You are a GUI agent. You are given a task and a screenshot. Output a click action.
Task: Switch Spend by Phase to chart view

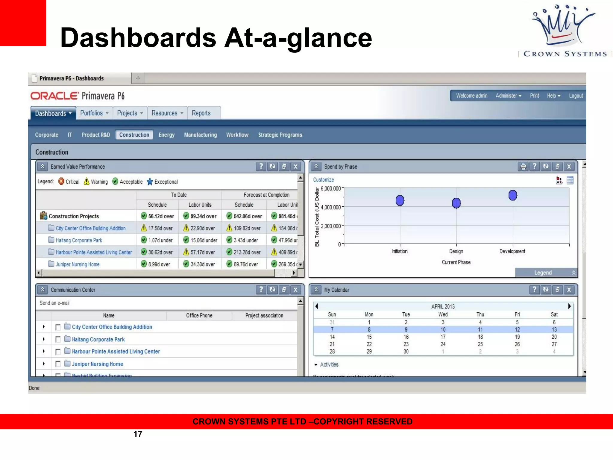point(559,180)
